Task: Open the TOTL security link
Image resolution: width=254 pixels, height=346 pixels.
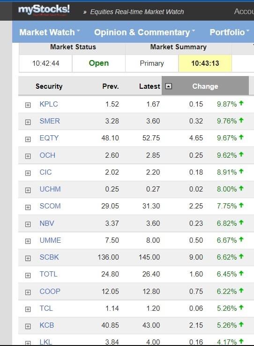Action: pyautogui.click(x=48, y=274)
